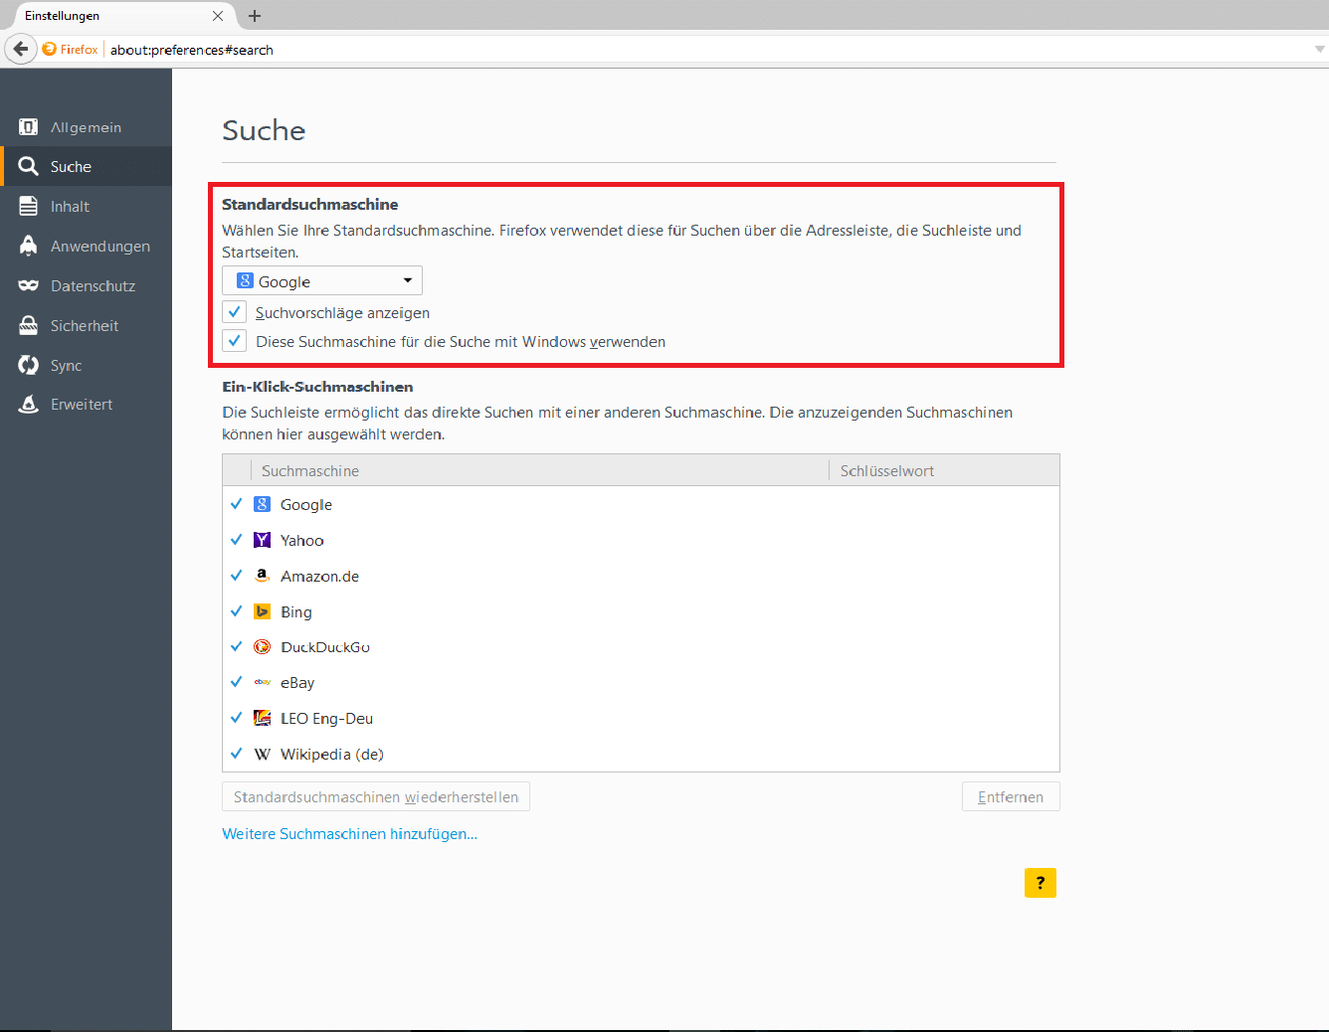Viewport: 1329px width, 1032px height.
Task: Select the Wikipedia (de) search engine row
Action: (332, 755)
